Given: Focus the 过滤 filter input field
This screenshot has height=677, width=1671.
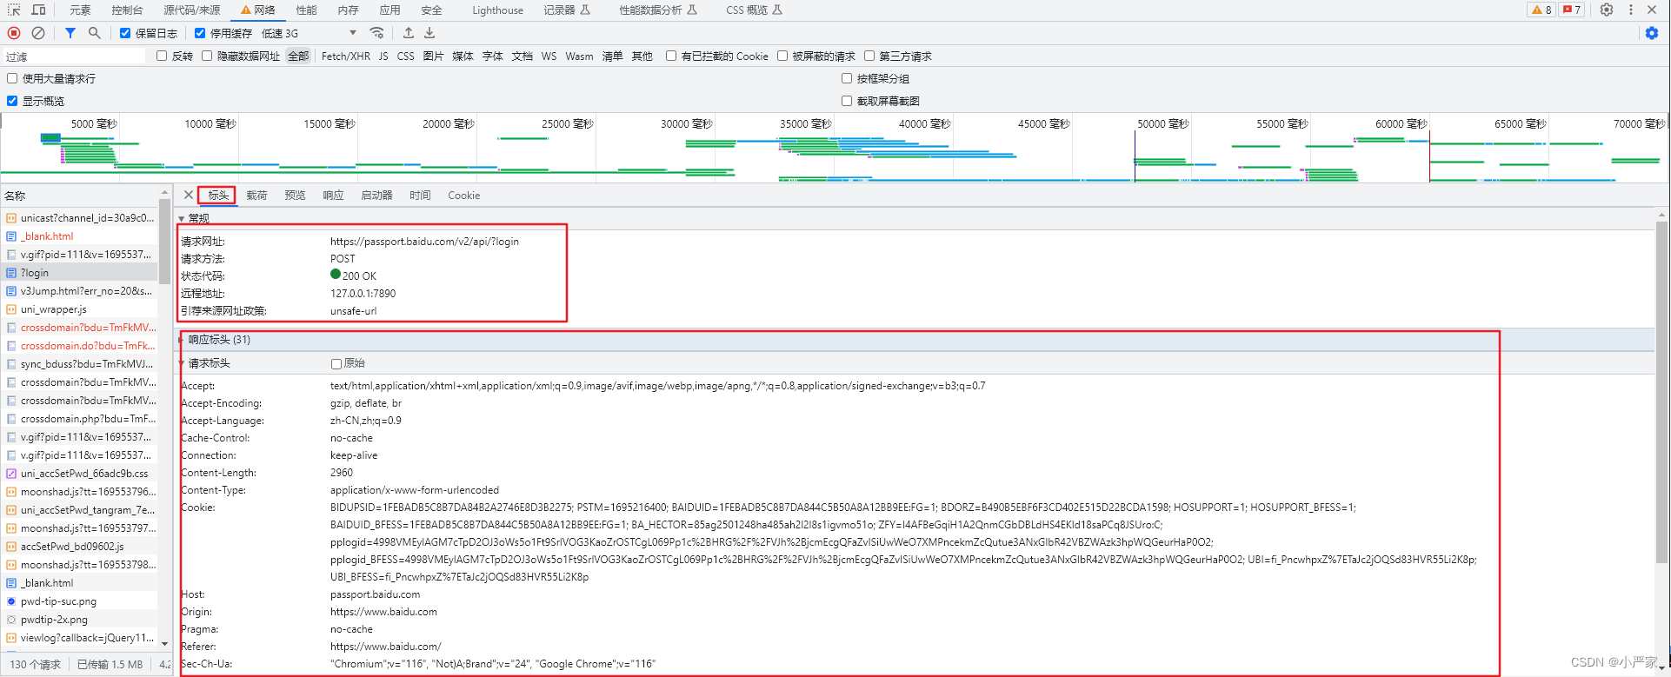Looking at the screenshot, I should coord(75,56).
